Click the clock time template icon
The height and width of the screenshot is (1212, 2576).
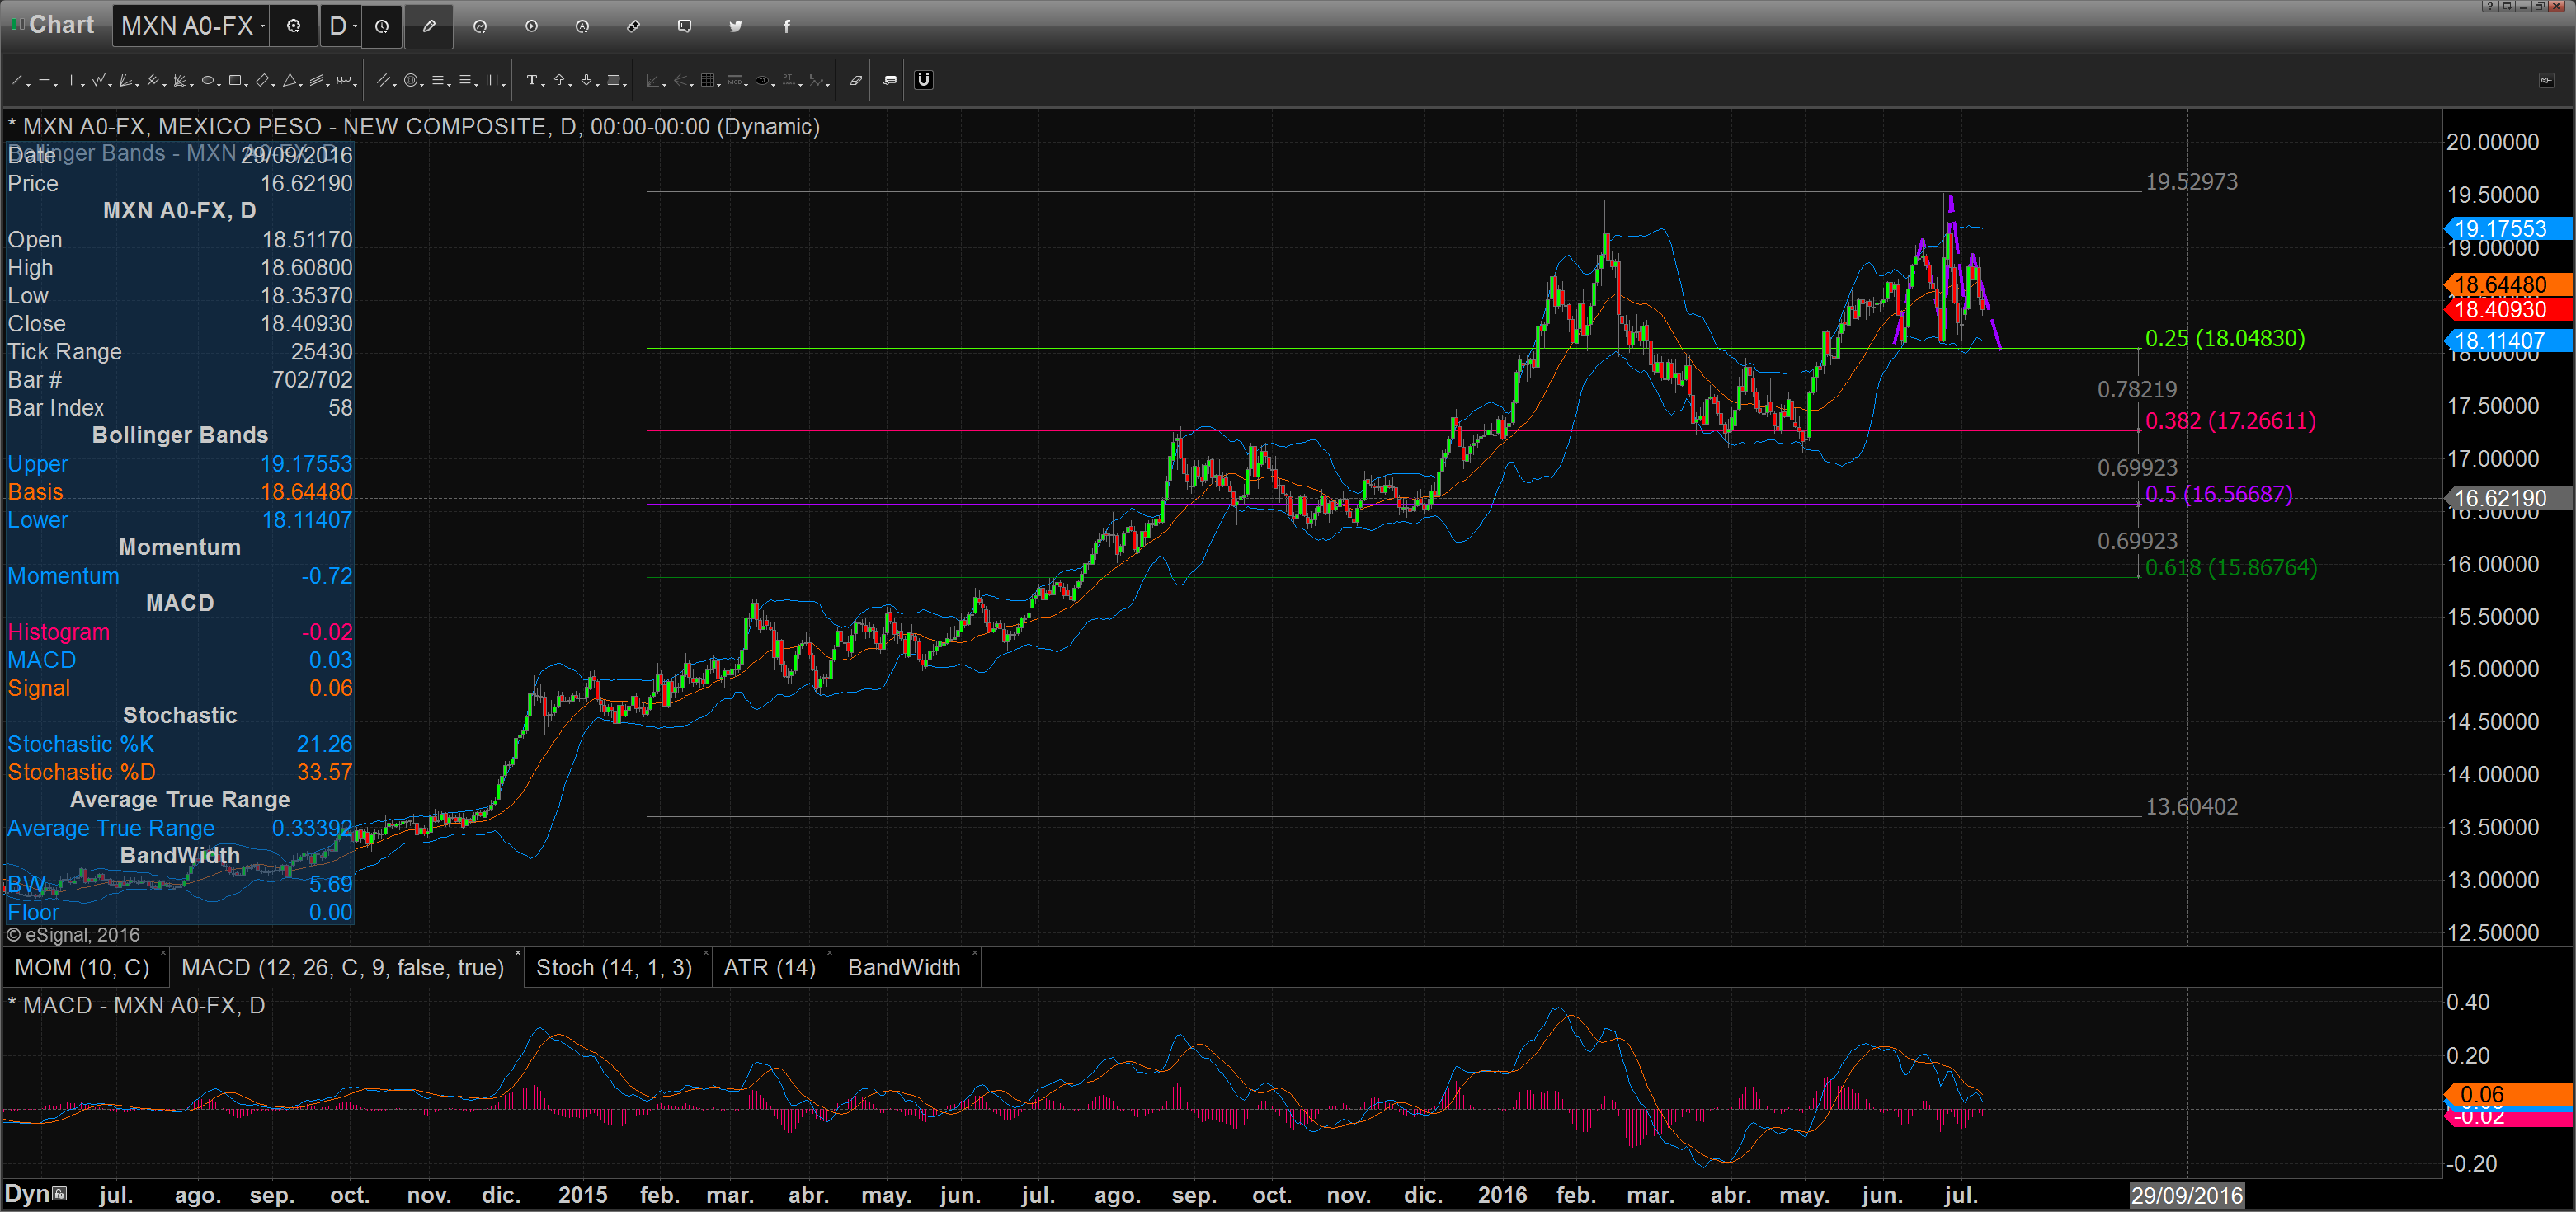[382, 26]
